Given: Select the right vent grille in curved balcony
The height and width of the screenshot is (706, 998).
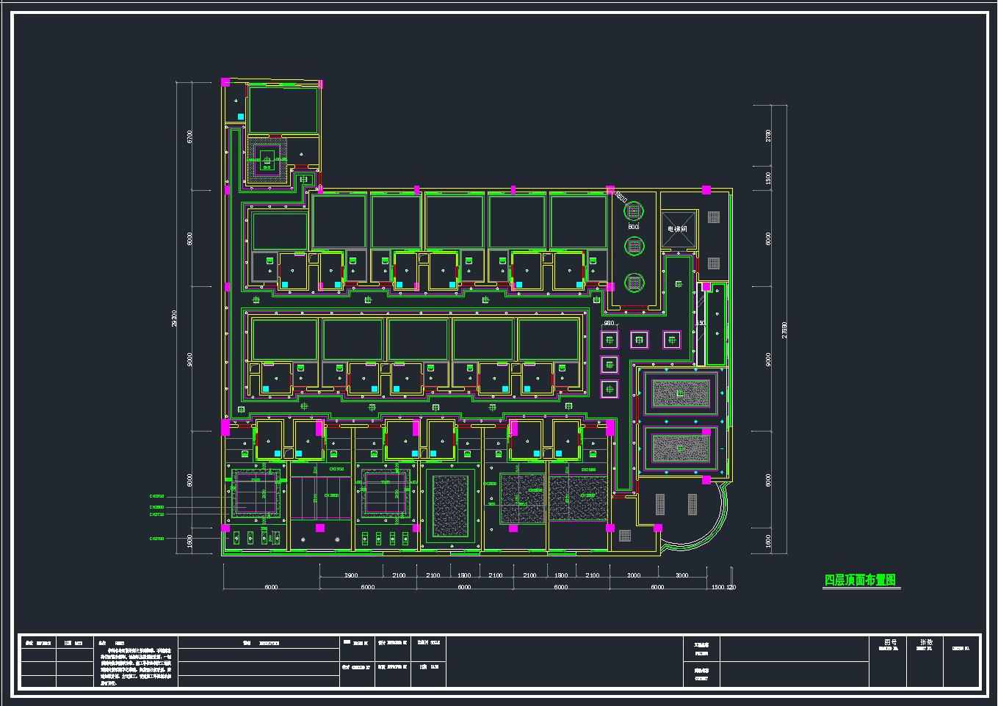Looking at the screenshot, I should 692,503.
